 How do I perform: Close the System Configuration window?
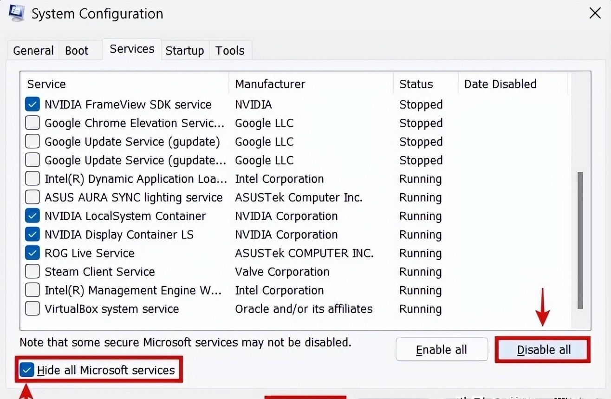[x=595, y=13]
